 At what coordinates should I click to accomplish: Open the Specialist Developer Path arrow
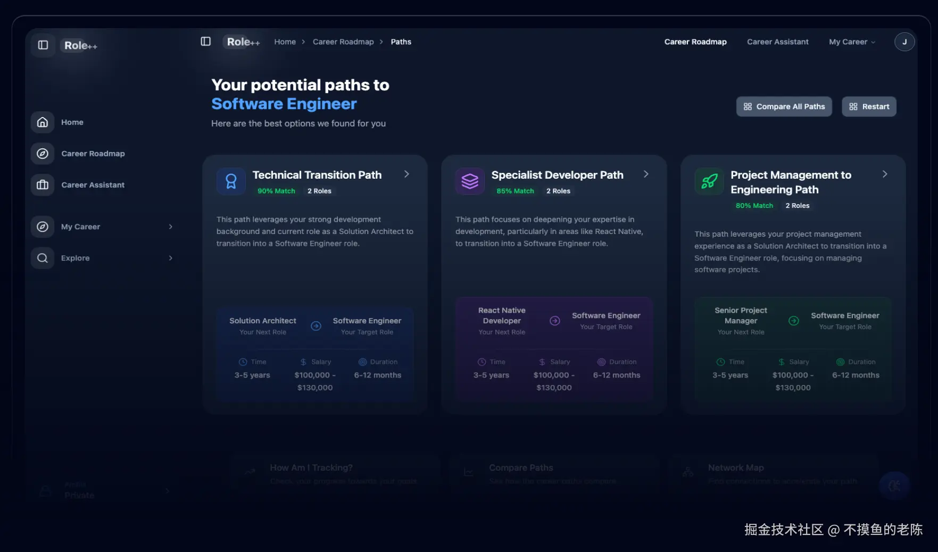click(646, 174)
